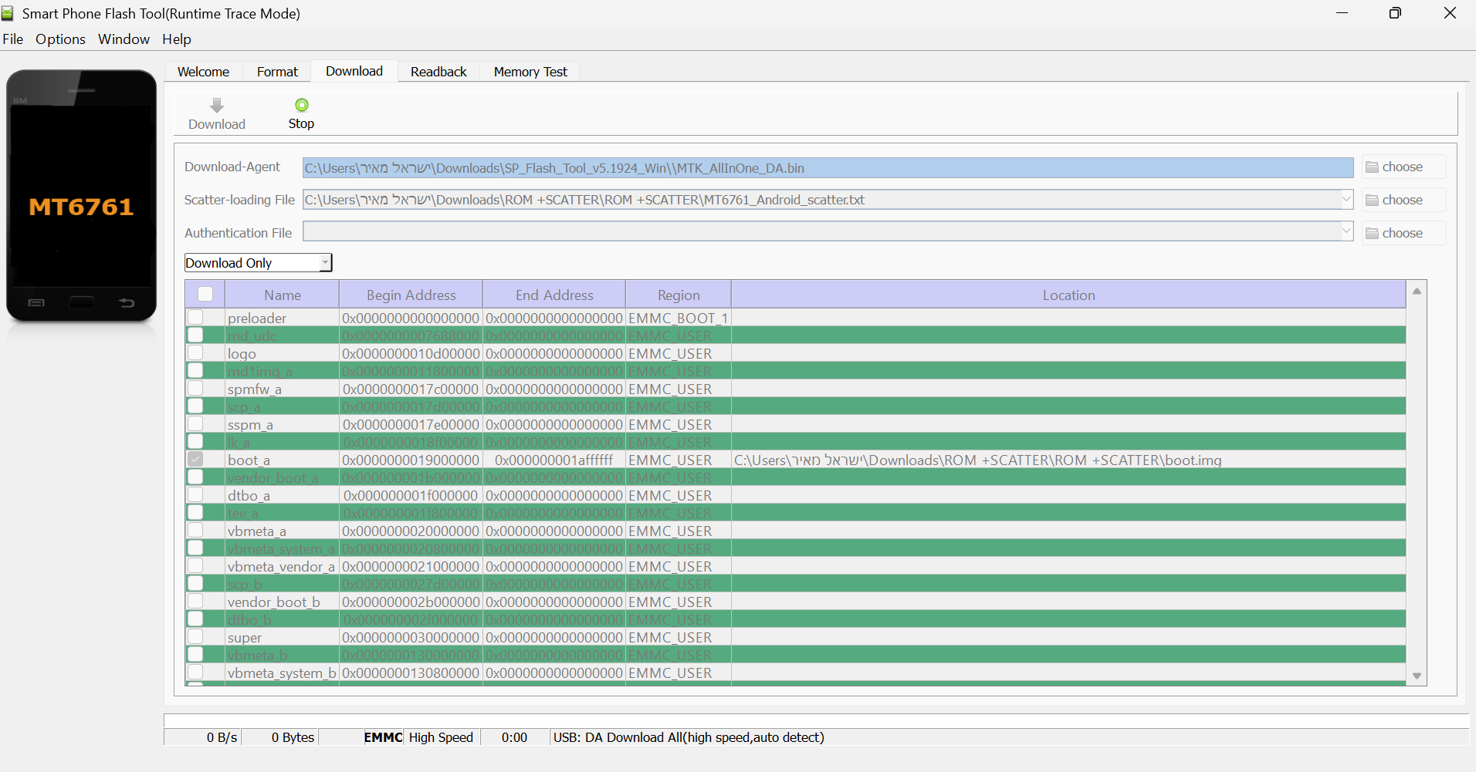Open the Options menu
1476x772 pixels.
60,39
